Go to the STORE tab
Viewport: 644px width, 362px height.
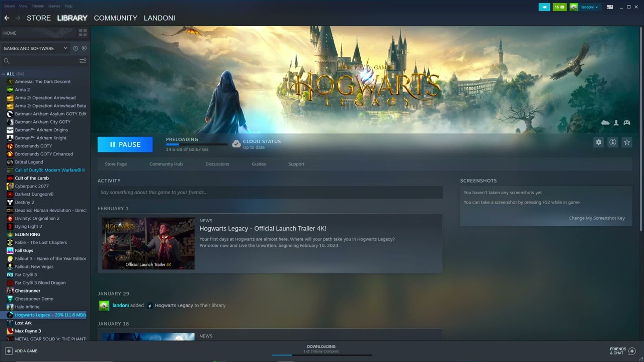point(39,18)
